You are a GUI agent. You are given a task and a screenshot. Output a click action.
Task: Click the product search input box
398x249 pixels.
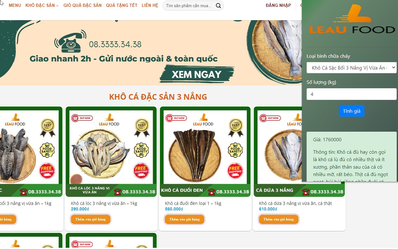[x=189, y=6]
